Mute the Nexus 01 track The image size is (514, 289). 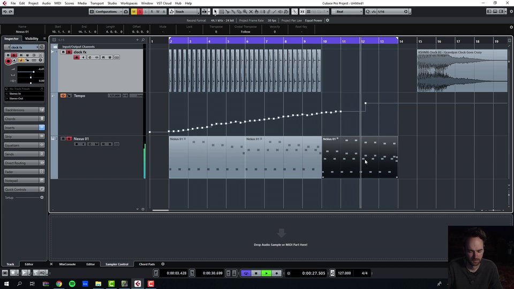pyautogui.click(x=63, y=139)
